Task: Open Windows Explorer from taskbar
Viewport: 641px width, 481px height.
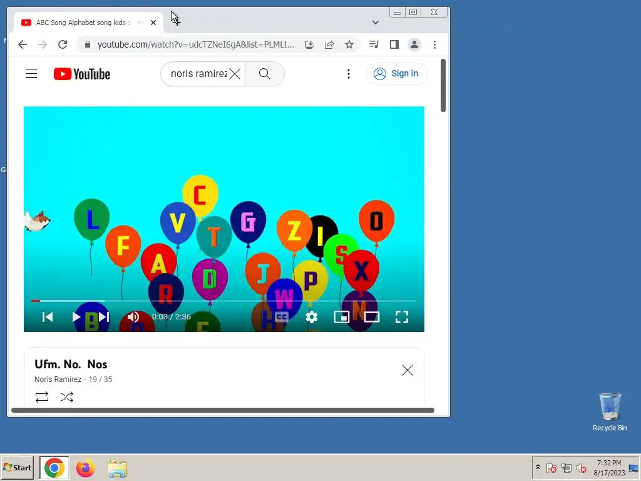Action: coord(117,468)
